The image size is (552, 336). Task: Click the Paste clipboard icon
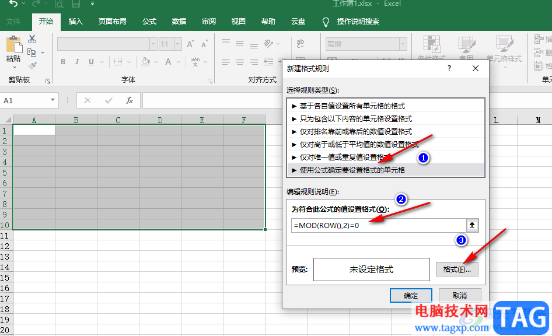(14, 45)
